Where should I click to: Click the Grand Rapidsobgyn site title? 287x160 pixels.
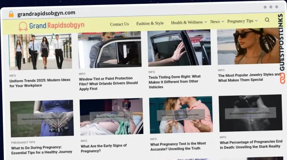(x=57, y=25)
